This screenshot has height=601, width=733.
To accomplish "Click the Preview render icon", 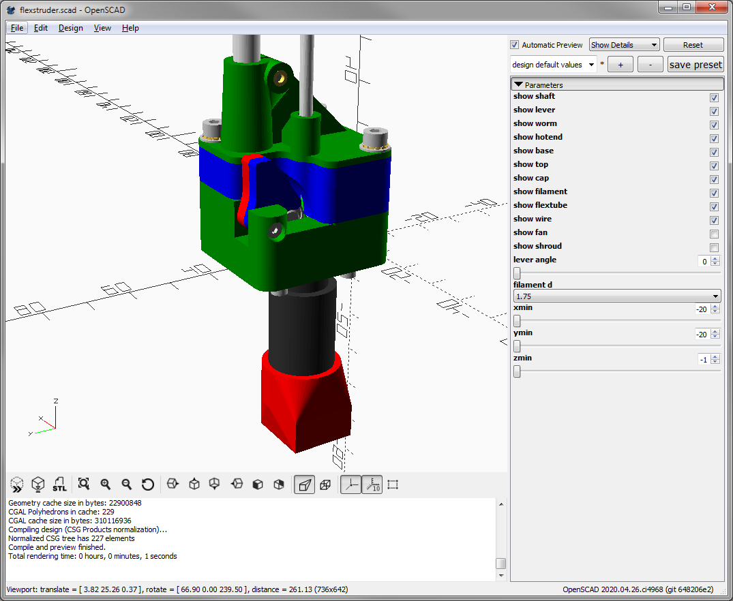I will tap(17, 484).
